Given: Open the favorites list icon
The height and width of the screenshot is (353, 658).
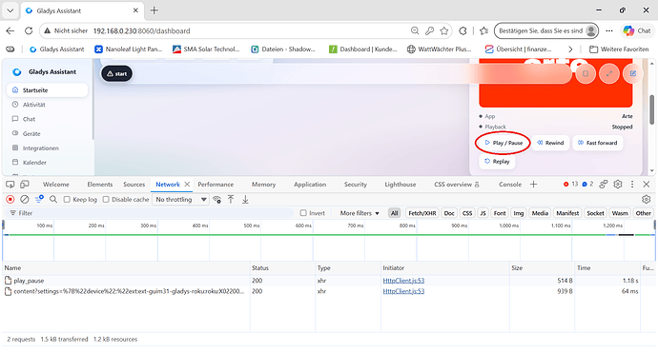Looking at the screenshot, I should [x=483, y=30].
